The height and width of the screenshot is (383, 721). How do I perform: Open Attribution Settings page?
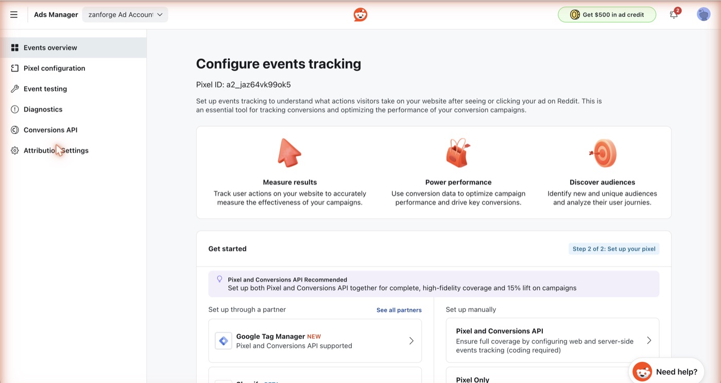point(73,151)
